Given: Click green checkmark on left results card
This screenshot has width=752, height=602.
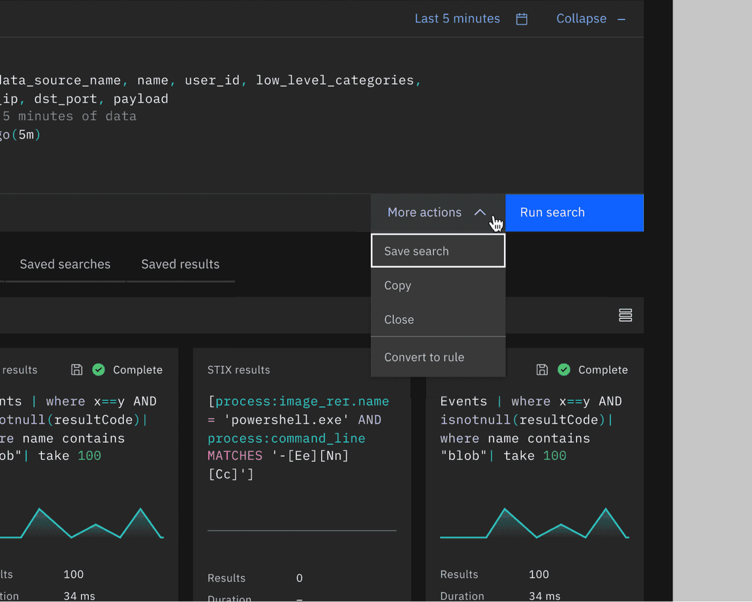Looking at the screenshot, I should click(99, 370).
